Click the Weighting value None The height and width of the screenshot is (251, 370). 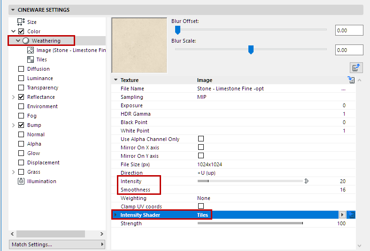[x=204, y=198]
